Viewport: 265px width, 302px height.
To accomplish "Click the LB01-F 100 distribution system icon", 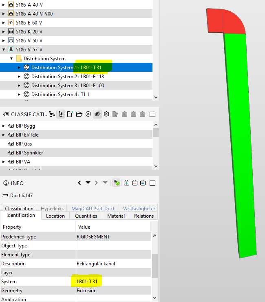I will [26, 85].
